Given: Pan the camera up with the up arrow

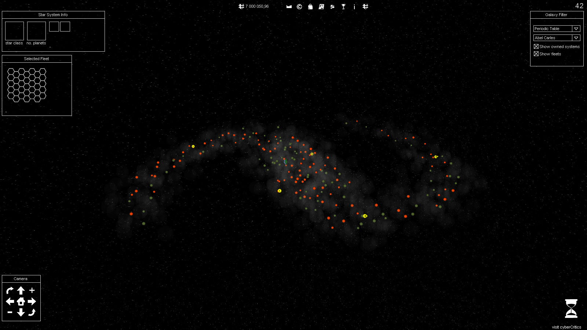Looking at the screenshot, I should pyautogui.click(x=21, y=290).
